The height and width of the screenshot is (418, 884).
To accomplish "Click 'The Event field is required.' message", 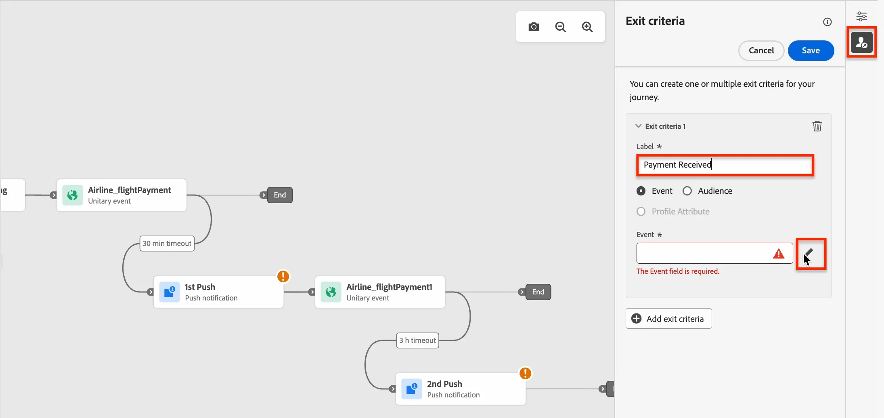I will [678, 271].
